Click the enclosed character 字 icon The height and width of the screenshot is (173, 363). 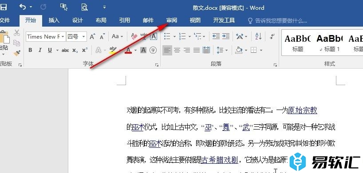[x=153, y=50]
